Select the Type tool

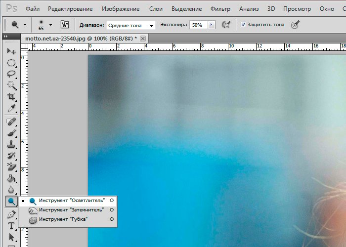(x=11, y=226)
